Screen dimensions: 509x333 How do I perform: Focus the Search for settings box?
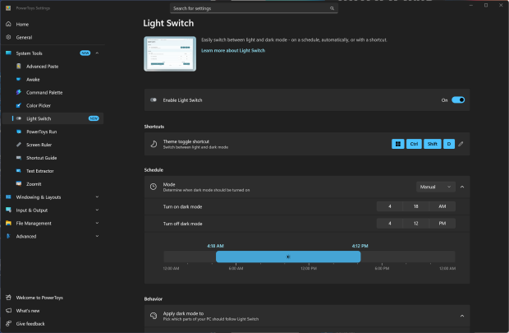click(254, 8)
